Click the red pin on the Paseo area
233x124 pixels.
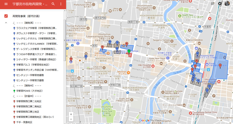coord(220,66)
